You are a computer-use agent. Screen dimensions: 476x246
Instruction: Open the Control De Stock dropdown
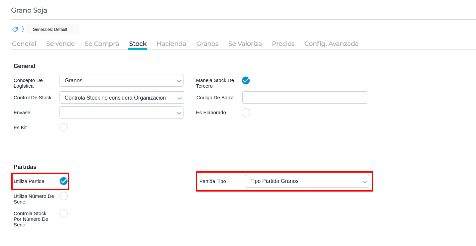tap(121, 98)
